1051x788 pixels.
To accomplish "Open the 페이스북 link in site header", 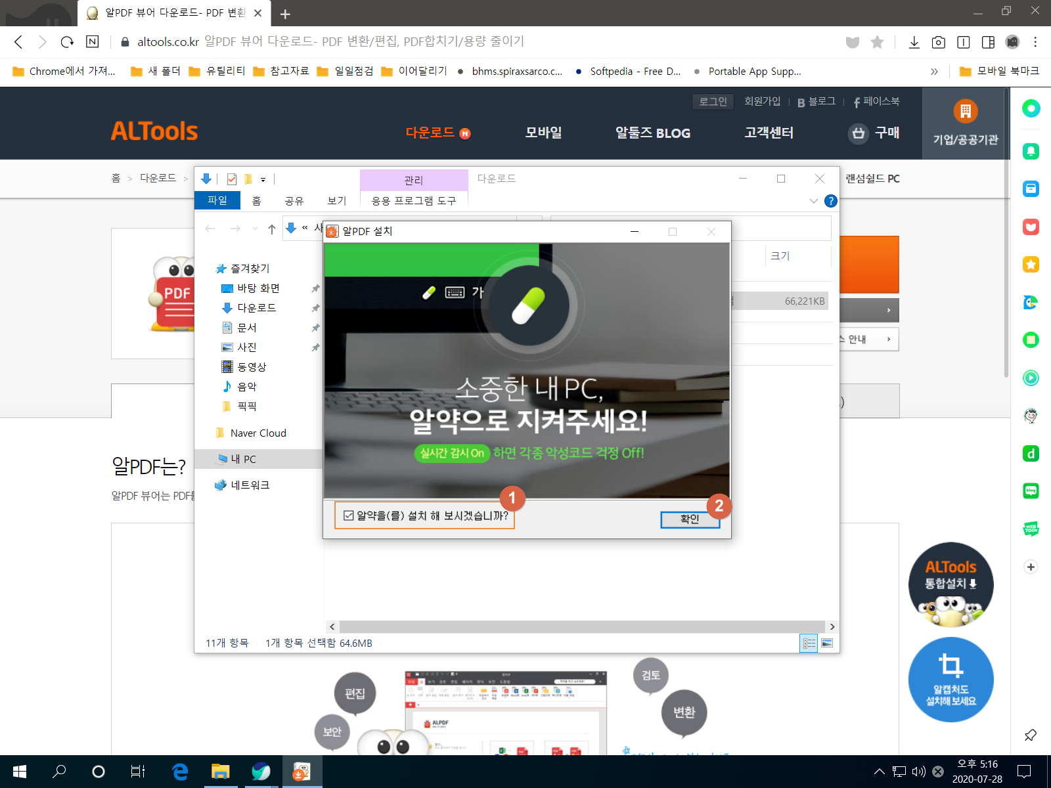I will point(876,102).
